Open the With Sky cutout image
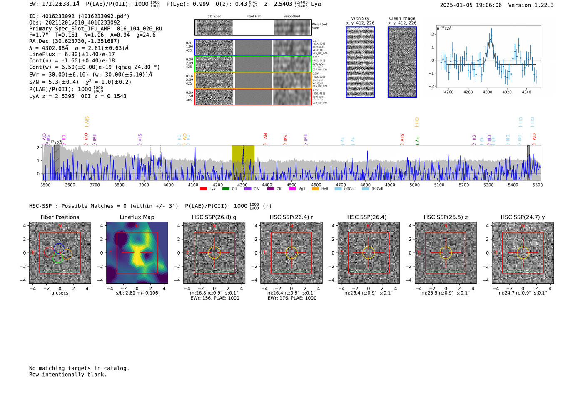The image size is (583, 397). tap(360, 62)
